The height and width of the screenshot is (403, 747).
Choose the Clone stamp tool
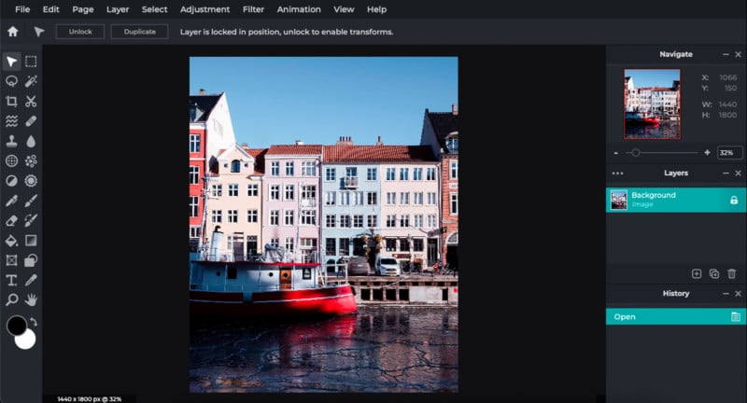pyautogui.click(x=11, y=141)
